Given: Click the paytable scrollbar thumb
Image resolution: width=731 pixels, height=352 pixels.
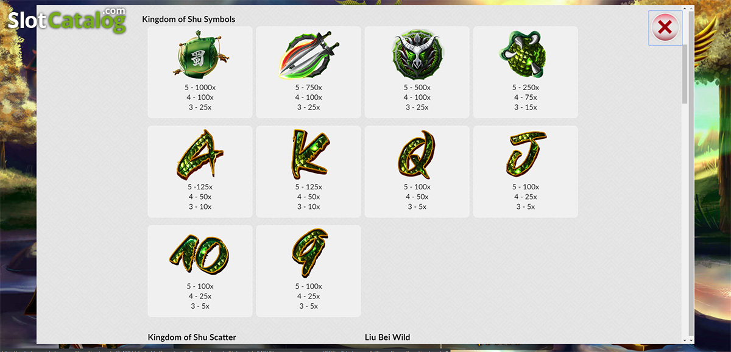Looking at the screenshot, I should pos(685,73).
